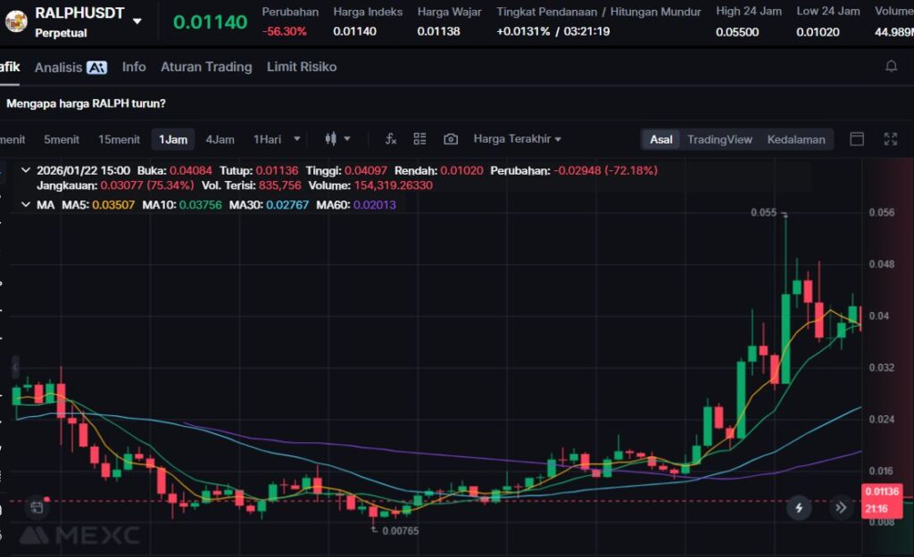Screen dimensions: 914x557
Task: Open the candlestick chart type dropdown
Action: [x=337, y=139]
